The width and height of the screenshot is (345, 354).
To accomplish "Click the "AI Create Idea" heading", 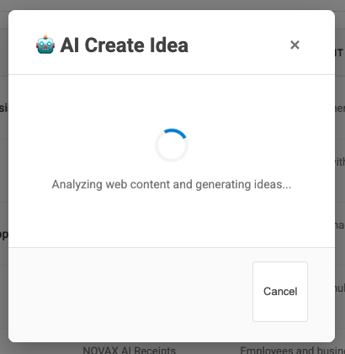I will click(124, 45).
